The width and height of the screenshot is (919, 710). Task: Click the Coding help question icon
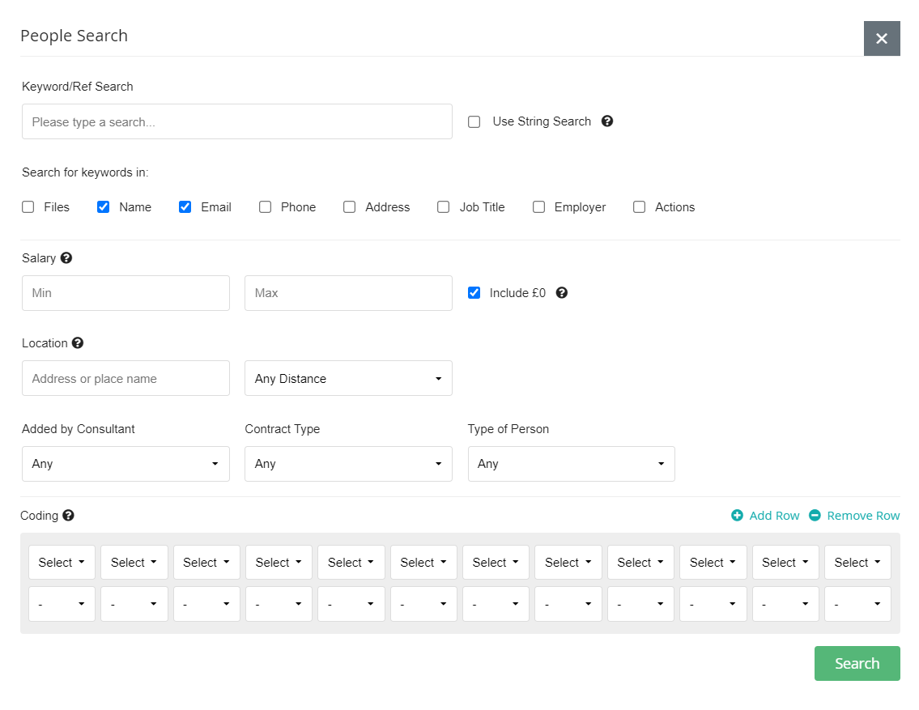pos(69,516)
